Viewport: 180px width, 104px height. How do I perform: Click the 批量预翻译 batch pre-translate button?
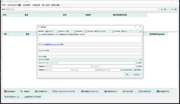(10, 91)
